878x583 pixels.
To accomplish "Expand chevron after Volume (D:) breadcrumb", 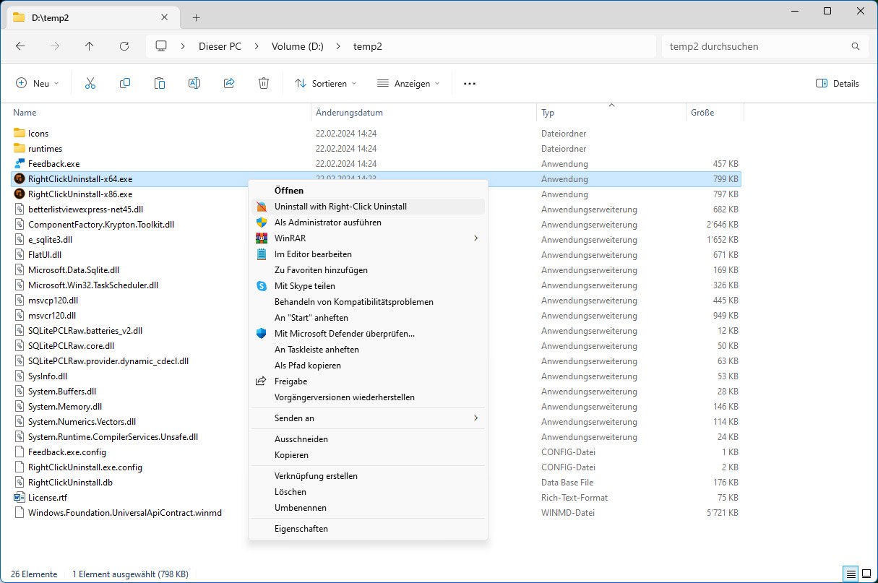I will point(338,46).
